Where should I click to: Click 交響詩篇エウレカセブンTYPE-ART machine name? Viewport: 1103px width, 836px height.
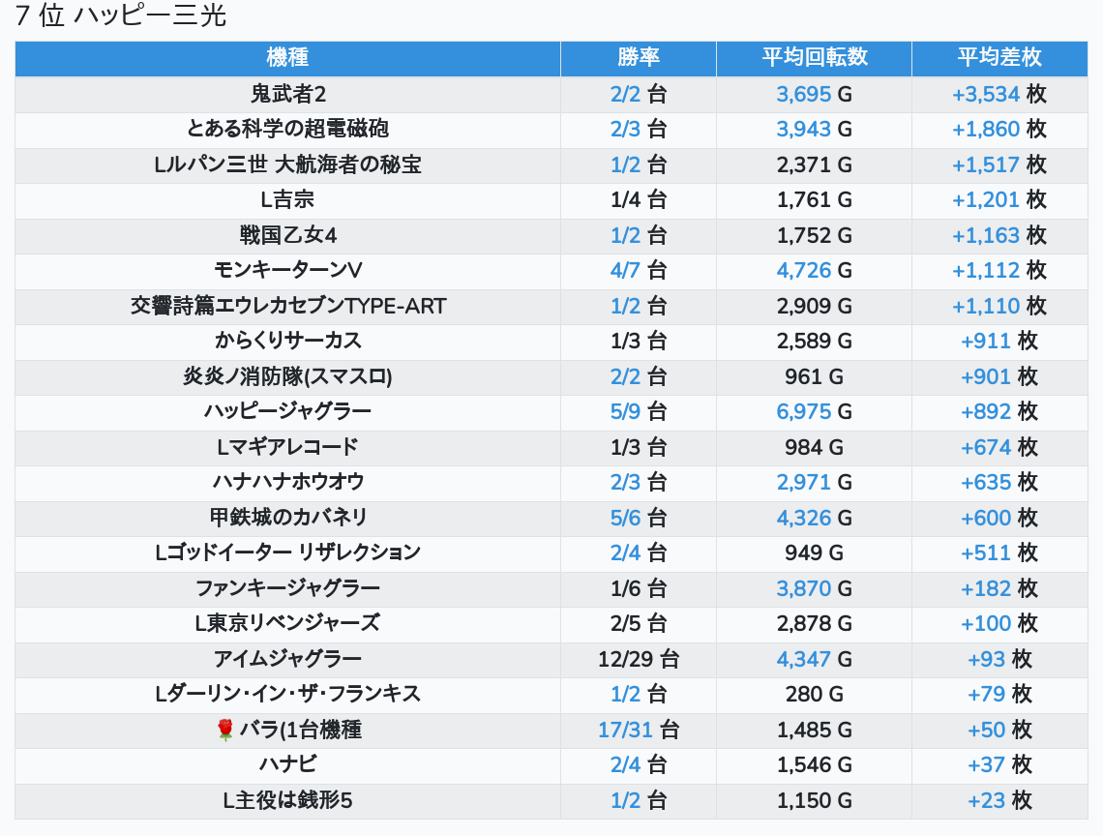tap(287, 306)
